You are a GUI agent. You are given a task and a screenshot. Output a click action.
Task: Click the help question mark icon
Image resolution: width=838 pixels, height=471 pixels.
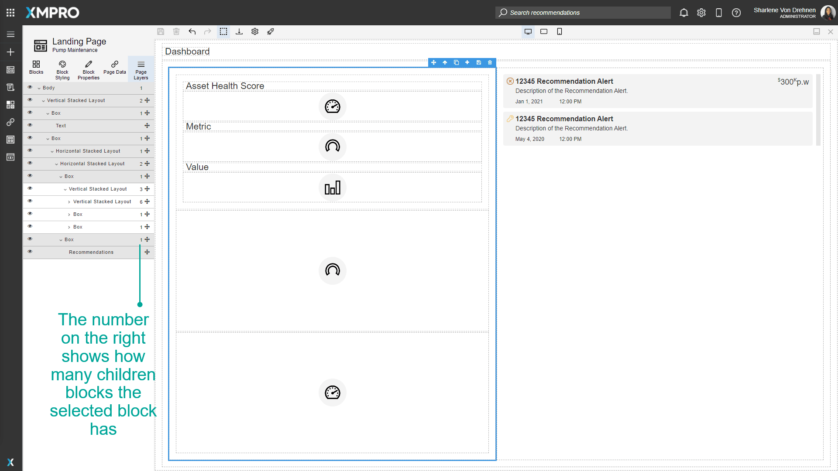[736, 13]
